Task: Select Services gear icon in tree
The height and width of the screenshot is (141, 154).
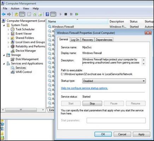Action: coord(13,68)
